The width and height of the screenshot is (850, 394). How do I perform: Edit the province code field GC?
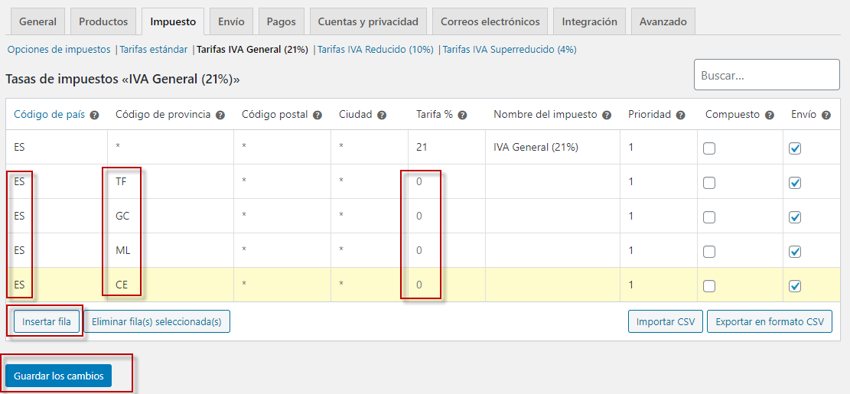(x=171, y=216)
